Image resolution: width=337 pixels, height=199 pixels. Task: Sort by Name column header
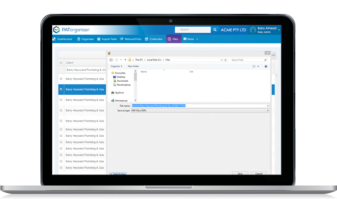tap(144, 72)
